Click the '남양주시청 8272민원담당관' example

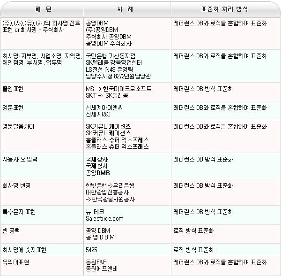coord(118,76)
